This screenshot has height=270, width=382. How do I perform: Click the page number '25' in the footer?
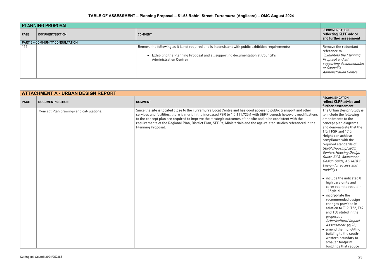pos(360,257)
